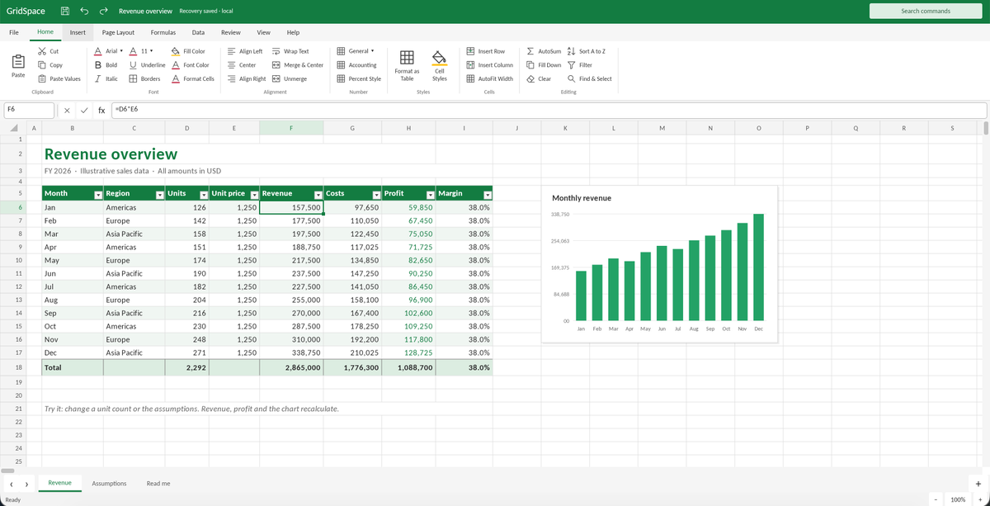Open the Borders tool

pos(144,79)
